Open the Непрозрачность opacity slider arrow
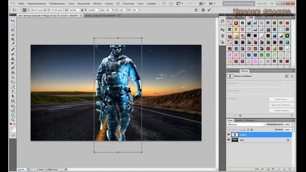Image resolution: width=306 pixels, height=172 pixels. click(293, 124)
